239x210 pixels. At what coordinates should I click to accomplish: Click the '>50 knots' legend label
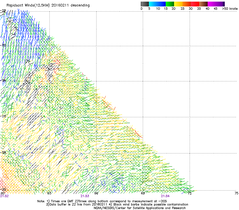[x=230, y=9]
